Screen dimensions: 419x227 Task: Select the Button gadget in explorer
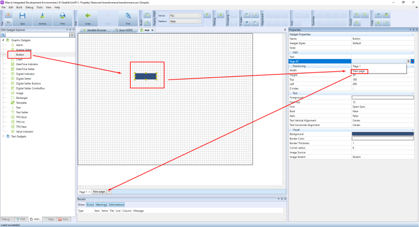click(19, 55)
